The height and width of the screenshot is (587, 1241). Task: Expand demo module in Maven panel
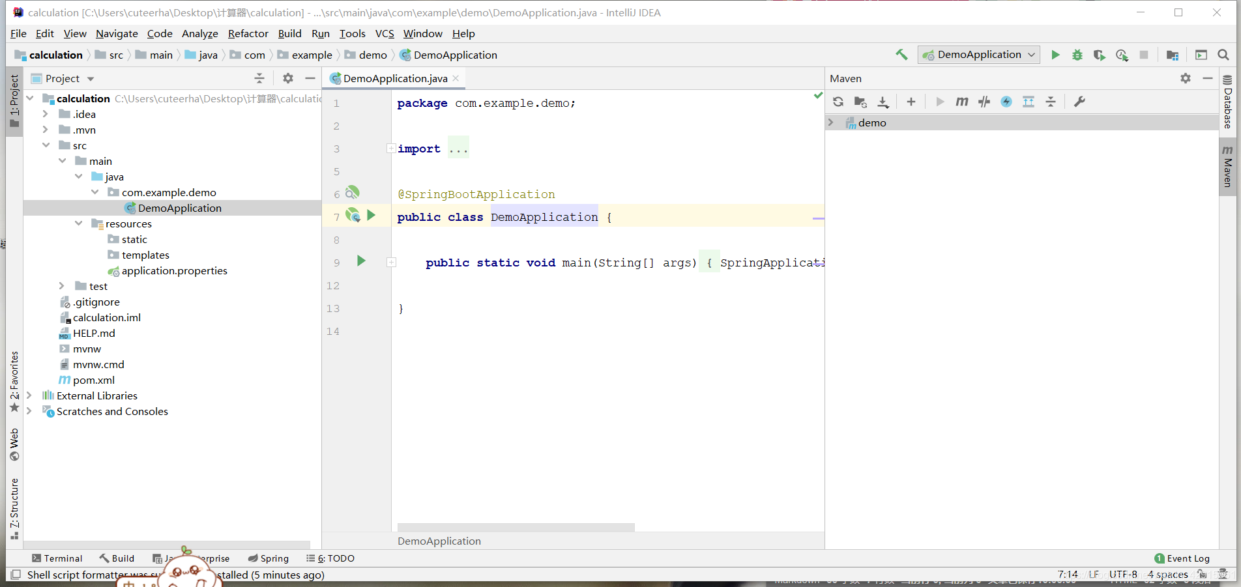click(830, 122)
